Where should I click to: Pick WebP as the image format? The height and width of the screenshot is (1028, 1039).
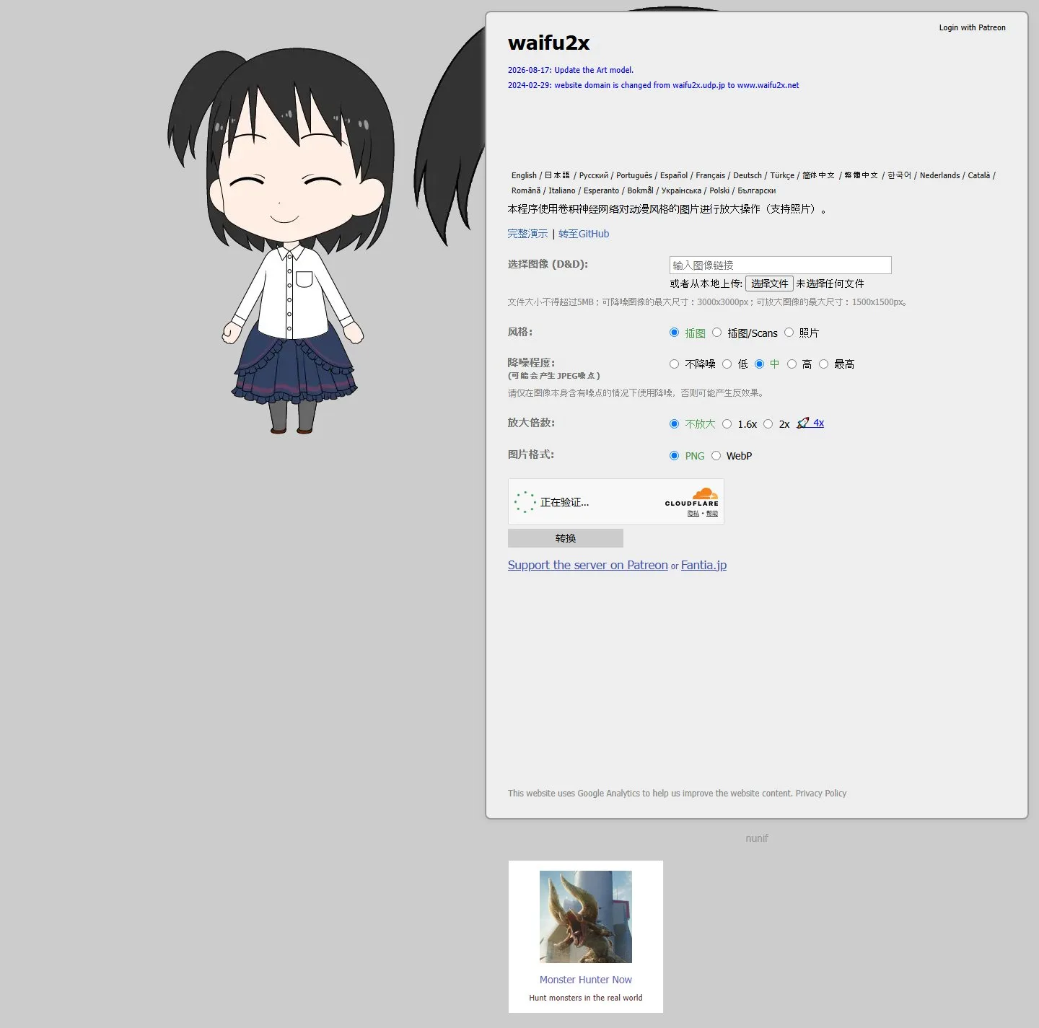pos(716,456)
